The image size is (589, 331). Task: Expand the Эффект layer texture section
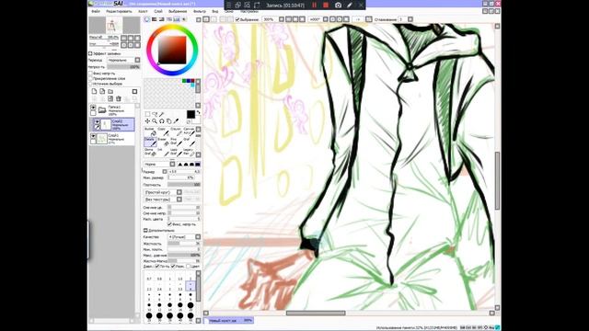(90, 53)
